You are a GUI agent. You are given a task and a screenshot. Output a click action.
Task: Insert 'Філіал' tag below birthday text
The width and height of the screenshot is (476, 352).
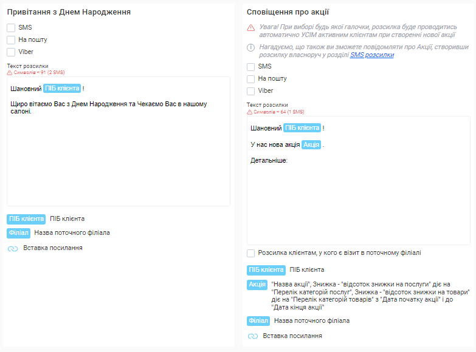pos(18,233)
